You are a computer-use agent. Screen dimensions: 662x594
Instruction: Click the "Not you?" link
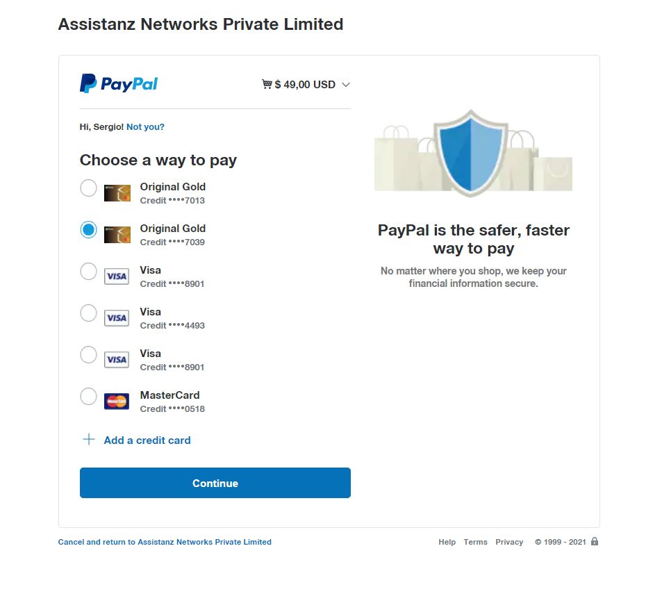coord(145,127)
